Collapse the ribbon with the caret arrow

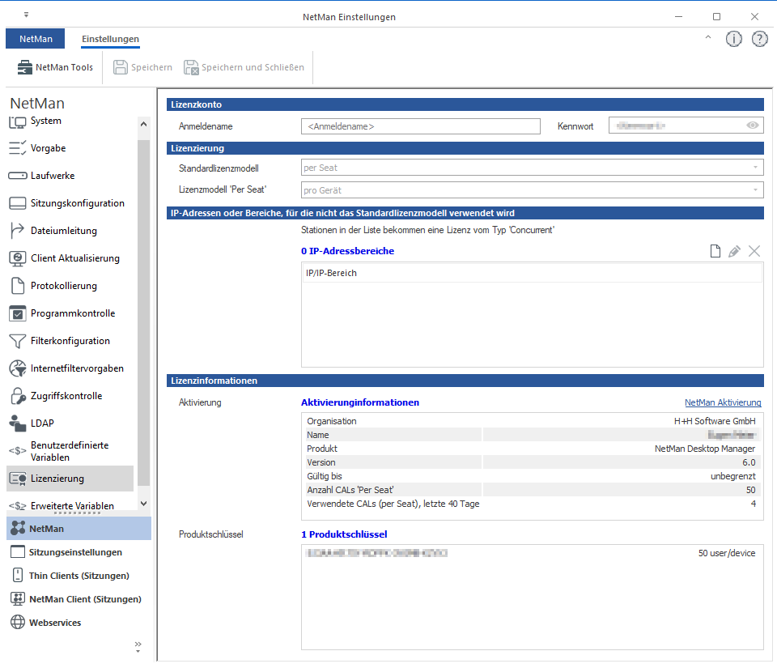[708, 38]
